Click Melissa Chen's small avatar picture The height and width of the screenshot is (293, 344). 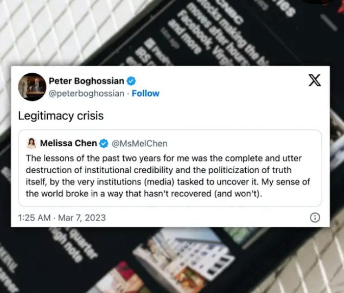pos(31,143)
